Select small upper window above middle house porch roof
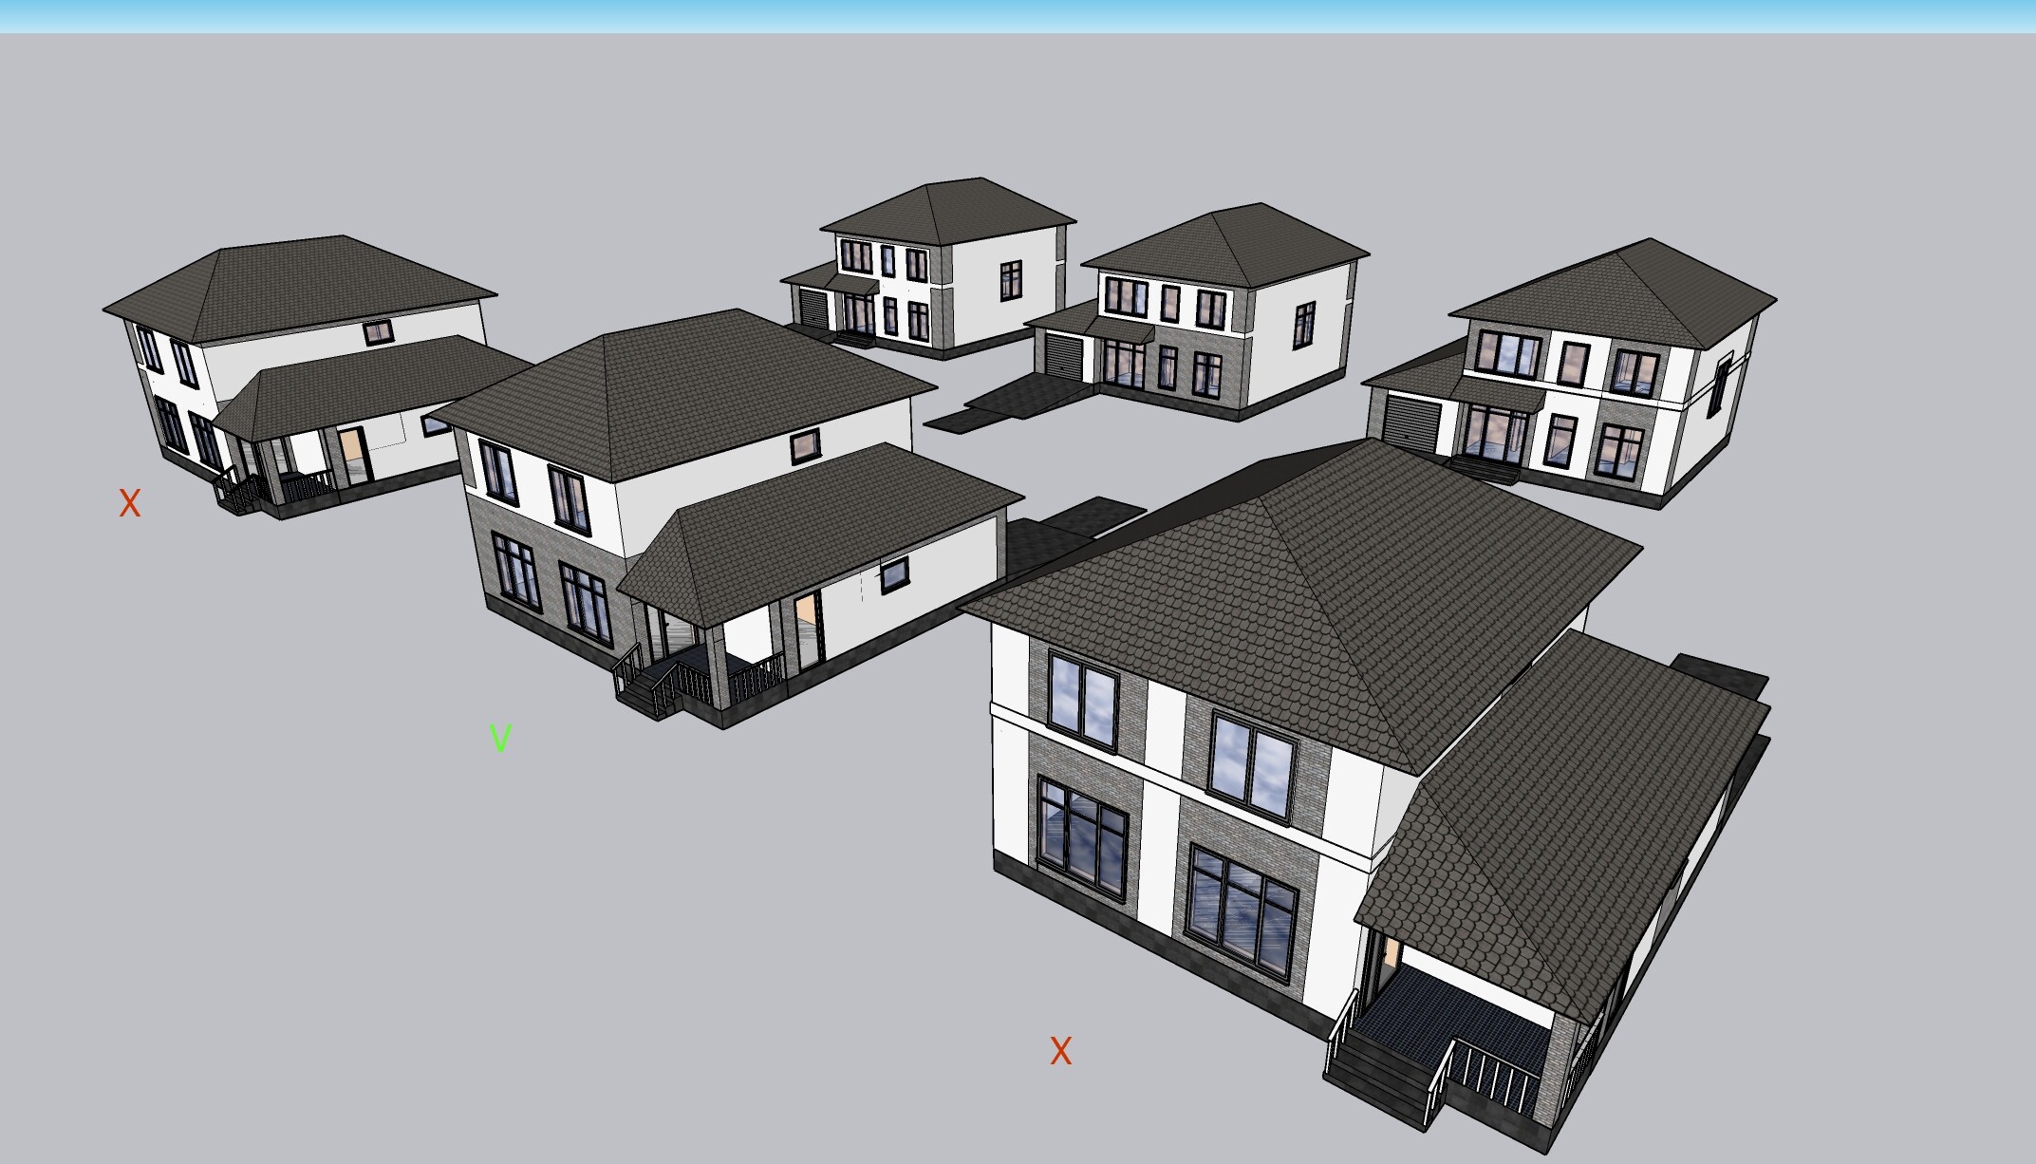 click(805, 445)
